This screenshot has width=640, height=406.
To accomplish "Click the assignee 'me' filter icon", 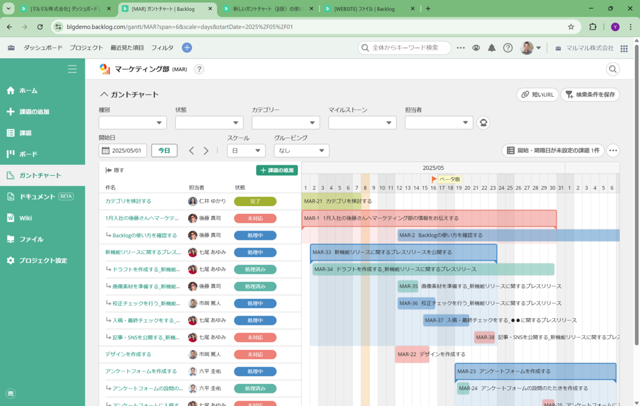I will [483, 122].
